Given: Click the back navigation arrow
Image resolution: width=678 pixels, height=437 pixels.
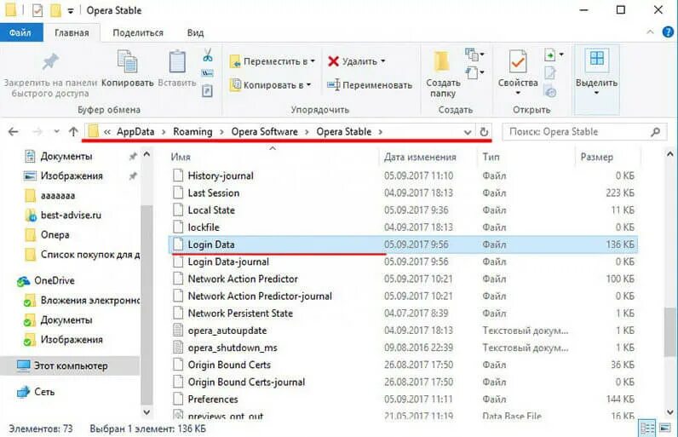Looking at the screenshot, I should pyautogui.click(x=14, y=132).
